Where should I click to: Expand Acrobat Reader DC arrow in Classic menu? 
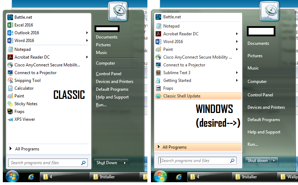click(x=87, y=57)
